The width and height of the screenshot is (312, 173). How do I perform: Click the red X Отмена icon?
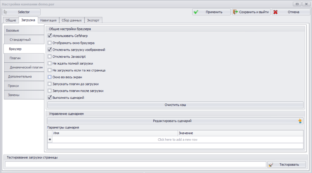tap(275, 12)
